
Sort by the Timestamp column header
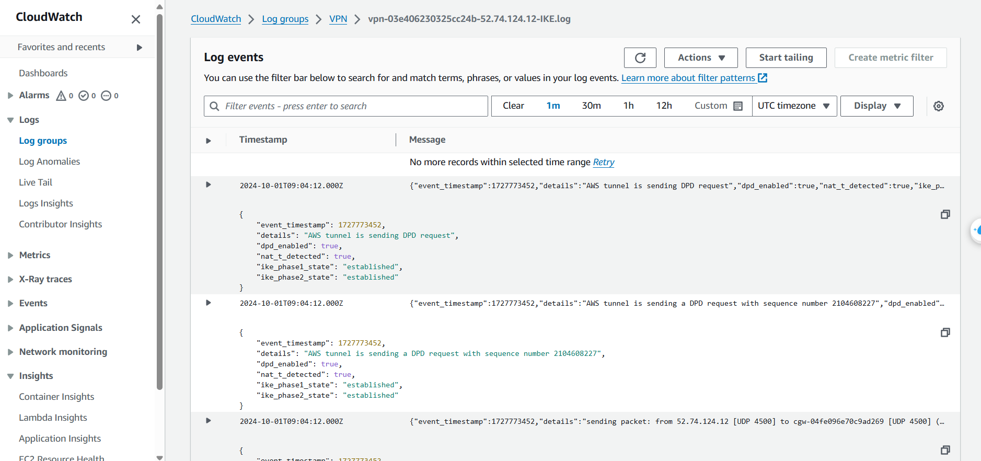coord(263,140)
